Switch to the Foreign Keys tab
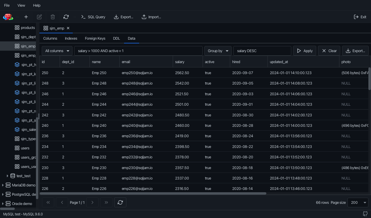This screenshot has height=218, width=371. [95, 38]
